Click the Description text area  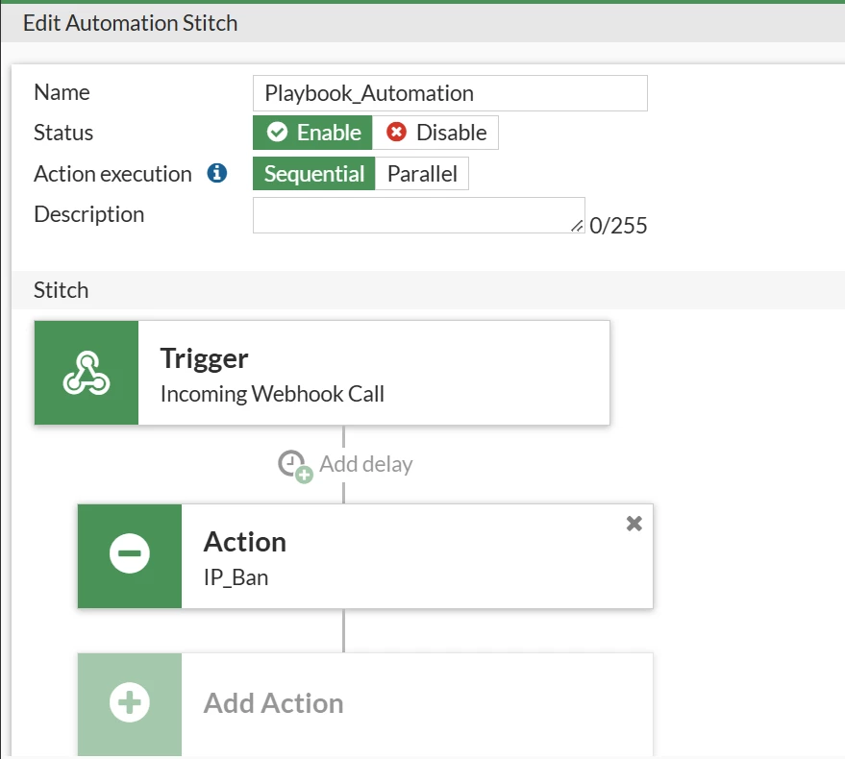click(419, 215)
